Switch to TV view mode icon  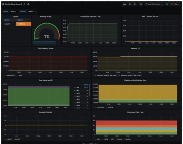[x=141, y=4]
